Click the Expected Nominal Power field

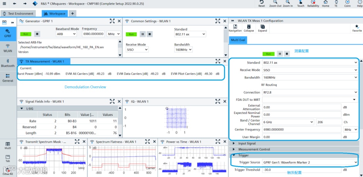(x=301, y=114)
